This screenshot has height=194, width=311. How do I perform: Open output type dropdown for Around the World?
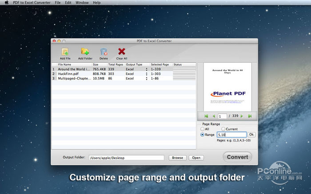click(147, 69)
